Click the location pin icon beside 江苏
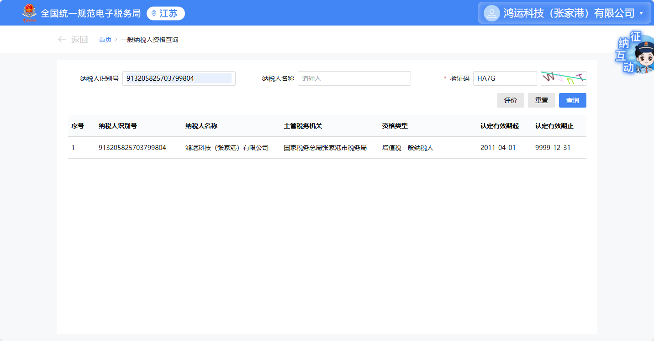Image resolution: width=654 pixels, height=341 pixels. (154, 14)
